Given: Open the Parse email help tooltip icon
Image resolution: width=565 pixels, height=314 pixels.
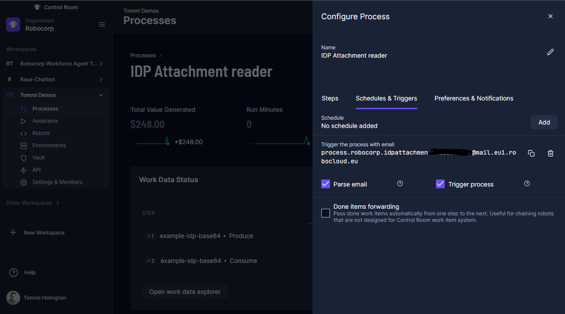Looking at the screenshot, I should (x=400, y=184).
